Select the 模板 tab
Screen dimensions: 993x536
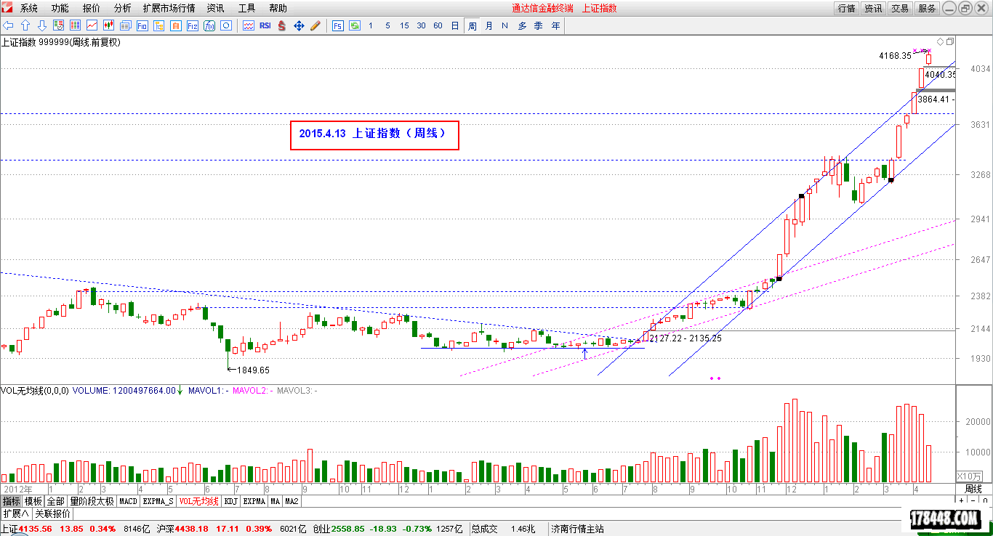(33, 501)
